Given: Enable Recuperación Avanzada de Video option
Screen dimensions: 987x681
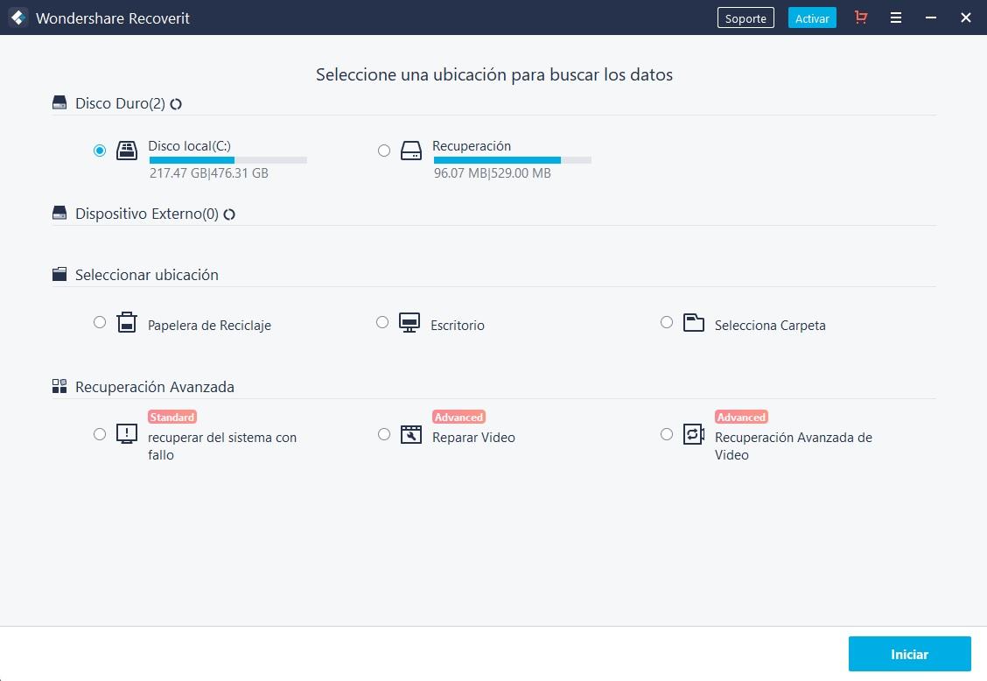Looking at the screenshot, I should [x=667, y=434].
